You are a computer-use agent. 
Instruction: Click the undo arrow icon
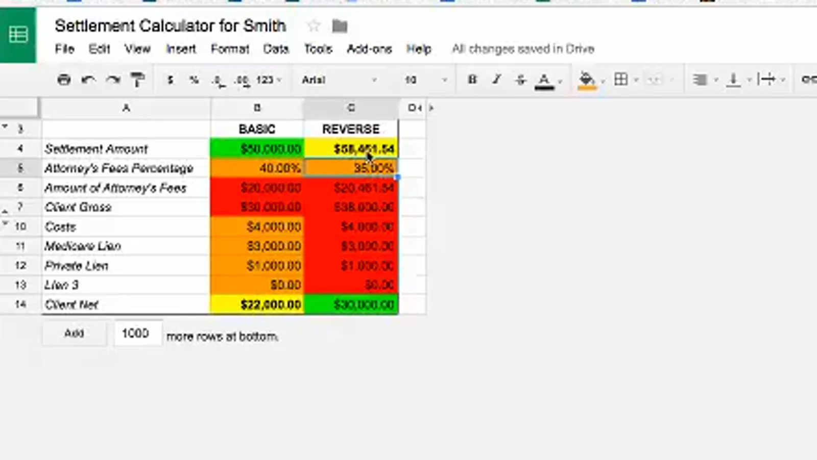88,80
